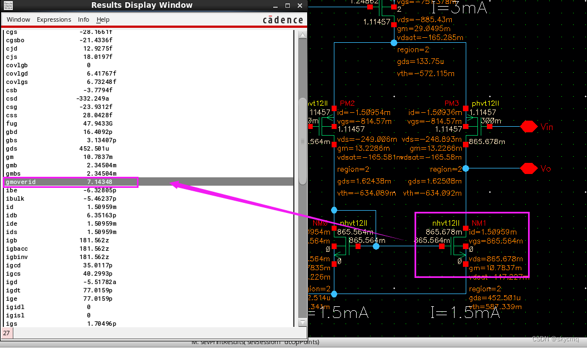The height and width of the screenshot is (348, 587).
Task: Click the NM1 instance name label
Action: 479,223
